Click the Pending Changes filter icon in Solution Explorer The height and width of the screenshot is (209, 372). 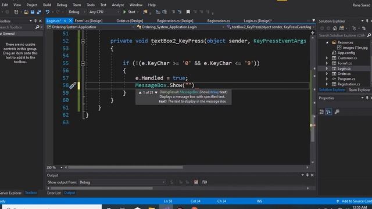coord(354,28)
